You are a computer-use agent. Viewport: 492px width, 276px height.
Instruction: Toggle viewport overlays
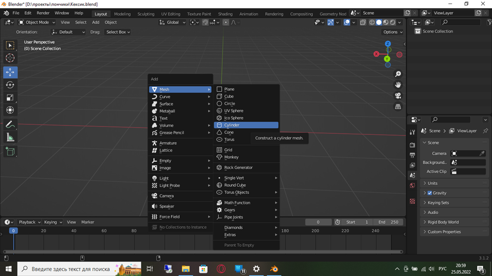click(x=346, y=22)
